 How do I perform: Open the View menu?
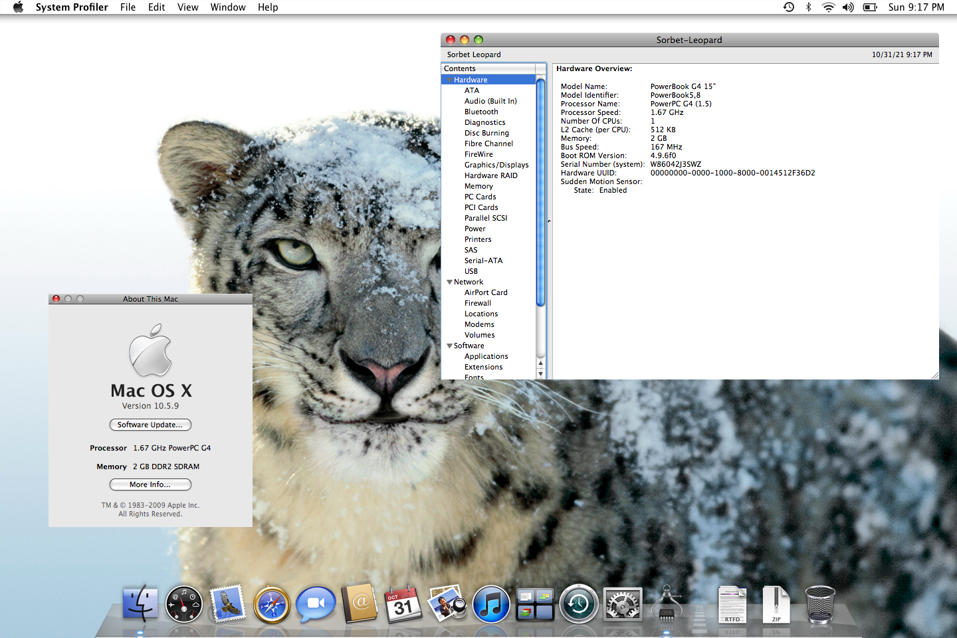[187, 7]
